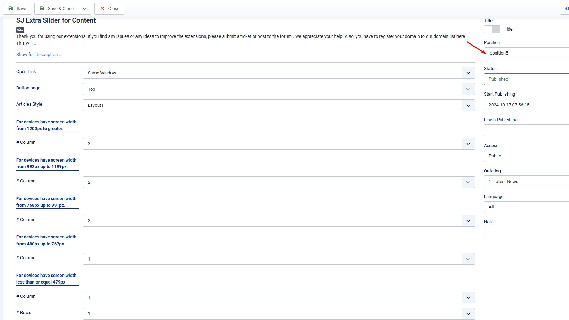Click Save & Close button
This screenshot has height=320, width=569.
56,9
